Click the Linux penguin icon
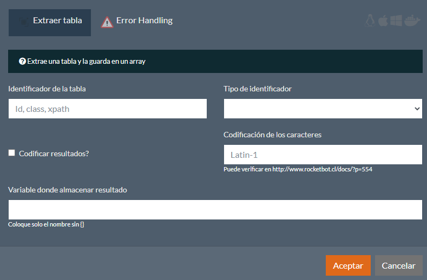Screen dimensions: 427x280 point(371,21)
